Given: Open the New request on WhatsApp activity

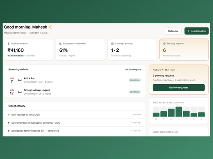Looking at the screenshot, I should tap(74, 114).
